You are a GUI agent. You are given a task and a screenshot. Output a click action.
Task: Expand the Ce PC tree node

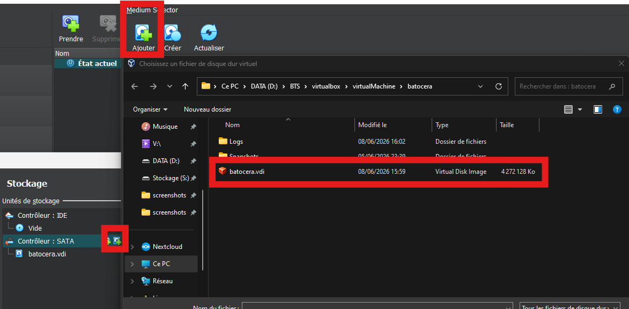pos(132,264)
